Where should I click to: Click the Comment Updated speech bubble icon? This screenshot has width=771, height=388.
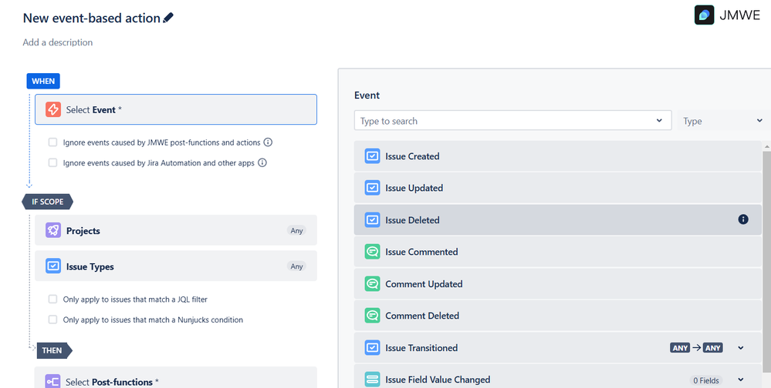pos(372,283)
